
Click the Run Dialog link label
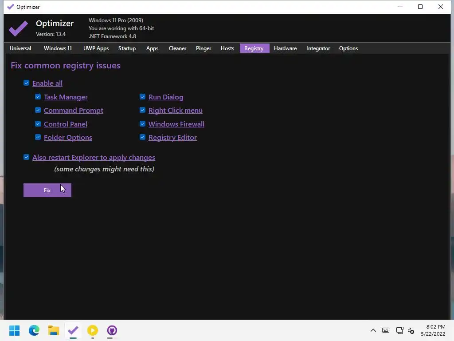166,97
